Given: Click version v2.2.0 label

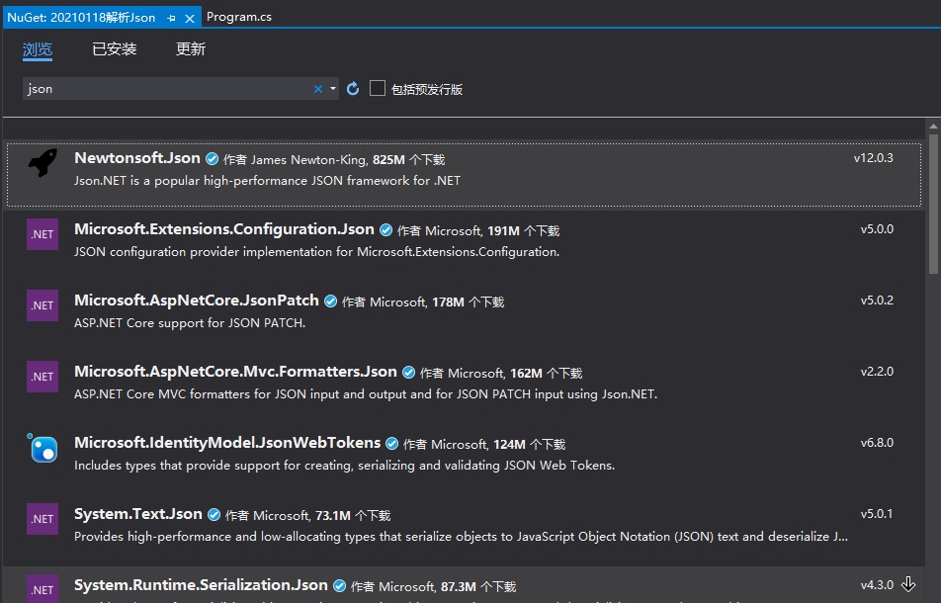Looking at the screenshot, I should click(877, 372).
